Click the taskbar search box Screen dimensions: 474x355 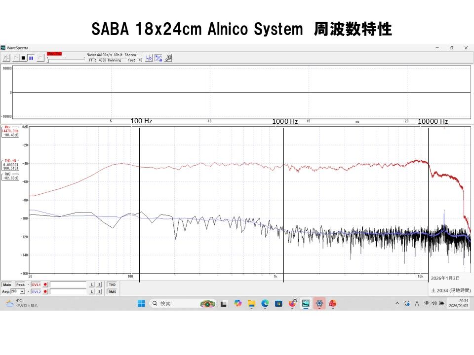[183, 303]
